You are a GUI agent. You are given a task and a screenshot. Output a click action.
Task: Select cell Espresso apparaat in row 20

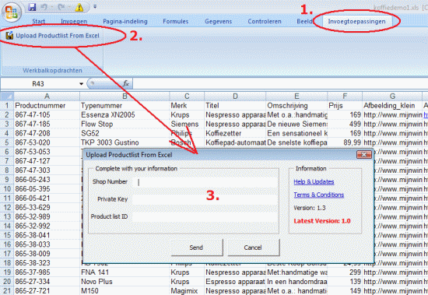pyautogui.click(x=235, y=282)
